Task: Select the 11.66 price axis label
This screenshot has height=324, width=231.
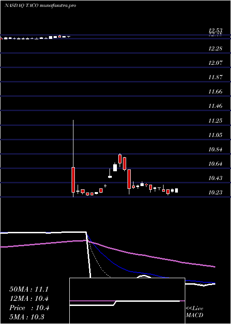Action: pyautogui.click(x=215, y=92)
